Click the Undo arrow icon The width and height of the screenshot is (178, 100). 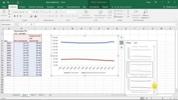point(8,2)
